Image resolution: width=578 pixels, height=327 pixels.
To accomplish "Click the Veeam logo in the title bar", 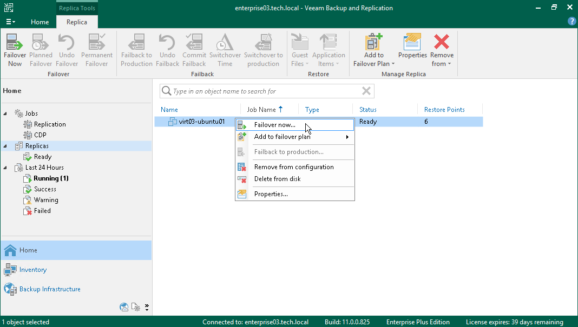I will pos(9,8).
